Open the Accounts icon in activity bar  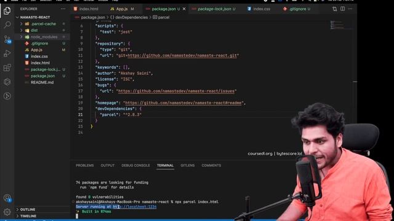tap(7, 198)
